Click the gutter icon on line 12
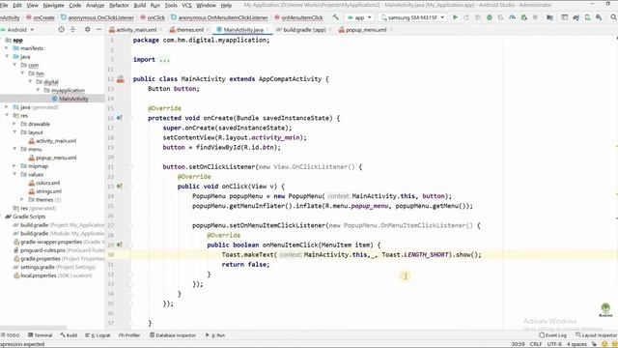Screen dimensions: 618x348 pyautogui.click(x=120, y=79)
